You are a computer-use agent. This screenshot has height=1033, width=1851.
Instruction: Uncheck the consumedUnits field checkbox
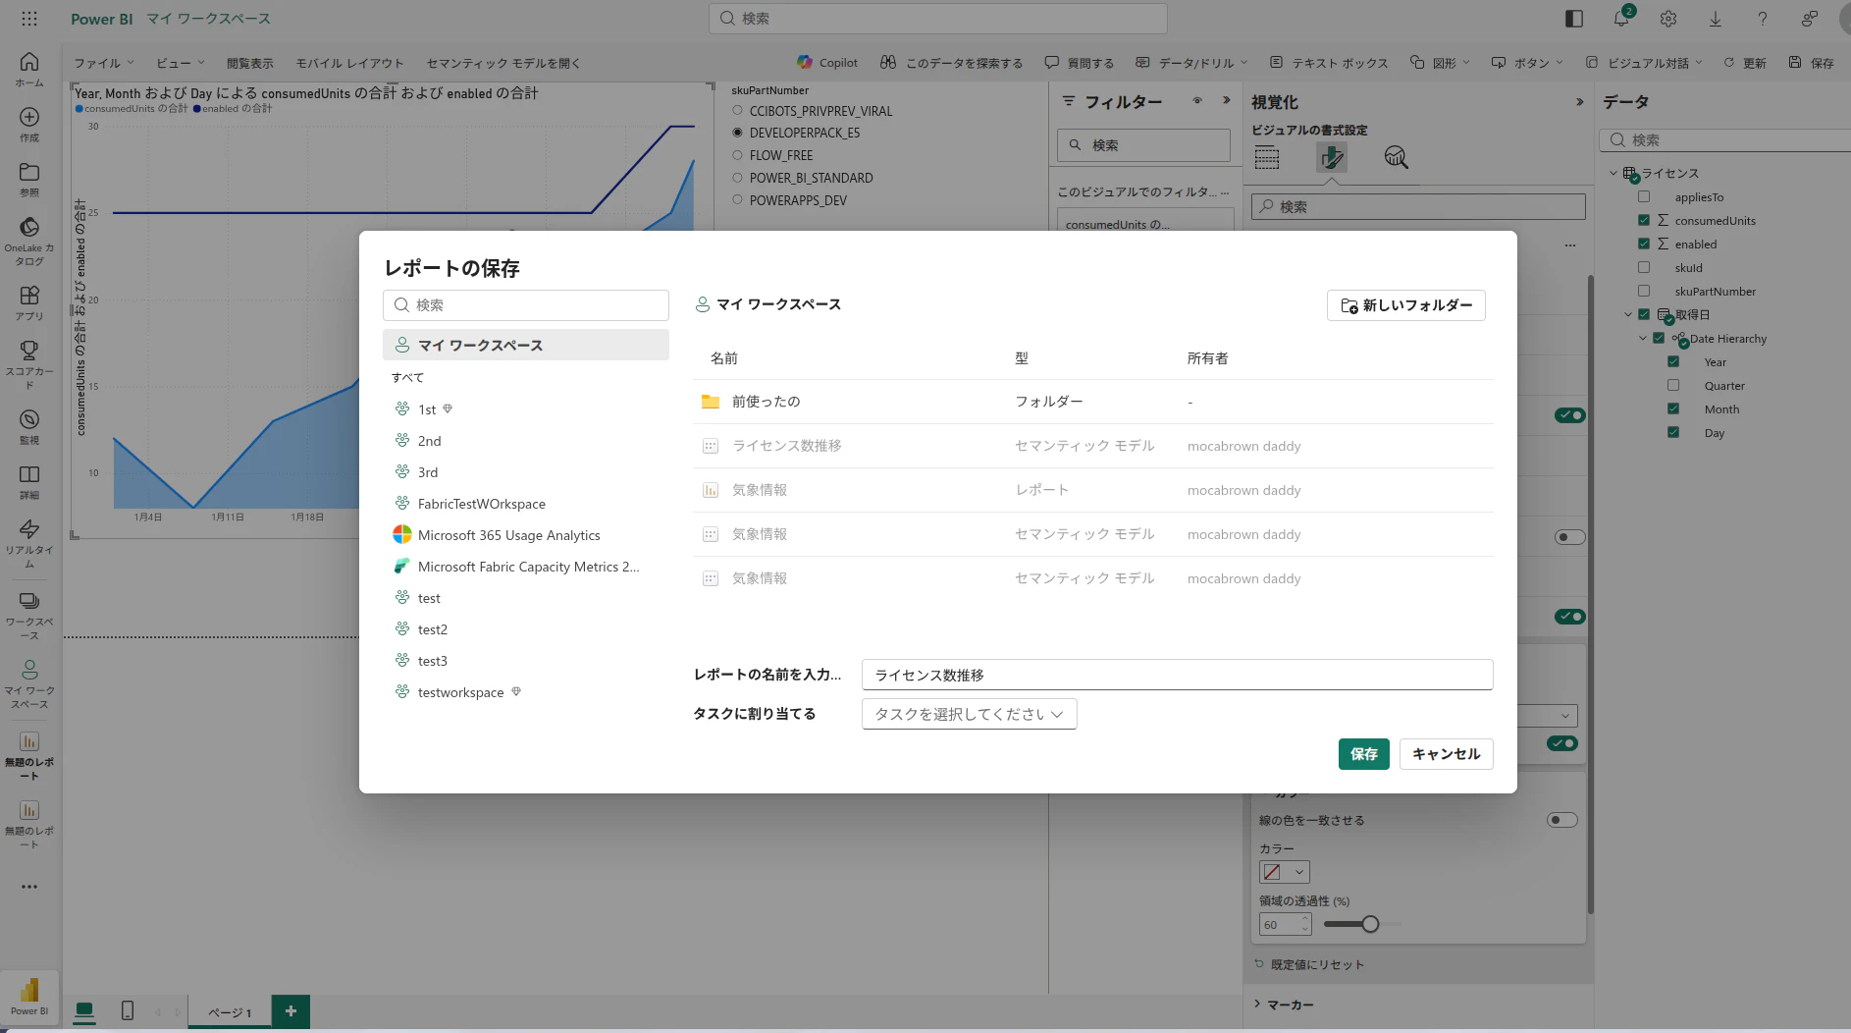[x=1644, y=220]
